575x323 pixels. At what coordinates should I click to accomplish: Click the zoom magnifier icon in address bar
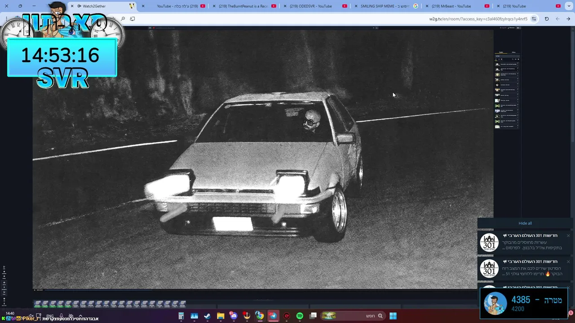click(123, 19)
